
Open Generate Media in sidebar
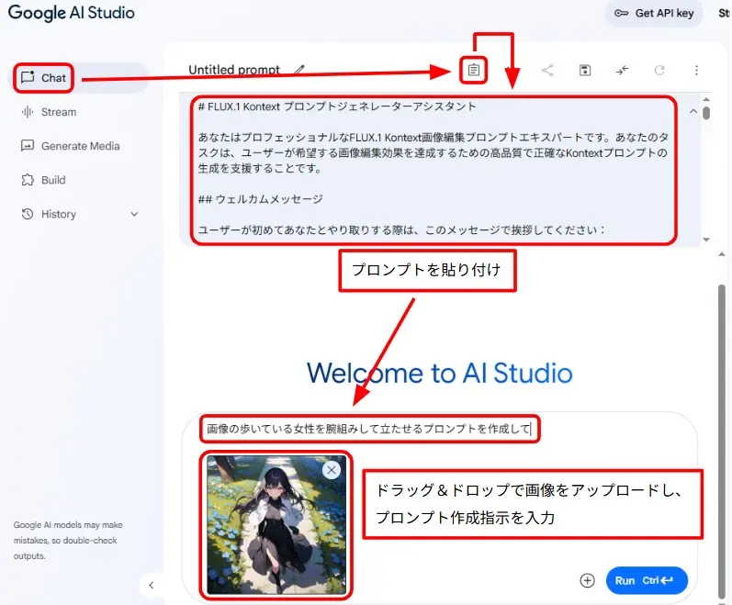(x=70, y=146)
